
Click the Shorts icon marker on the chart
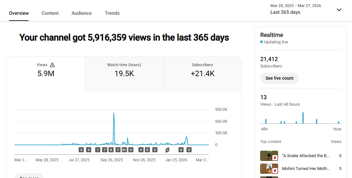point(167,150)
